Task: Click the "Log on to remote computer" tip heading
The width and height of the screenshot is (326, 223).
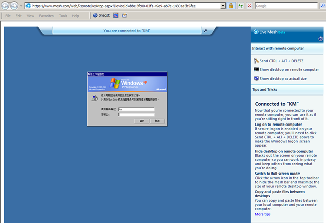Action: coord(278,125)
